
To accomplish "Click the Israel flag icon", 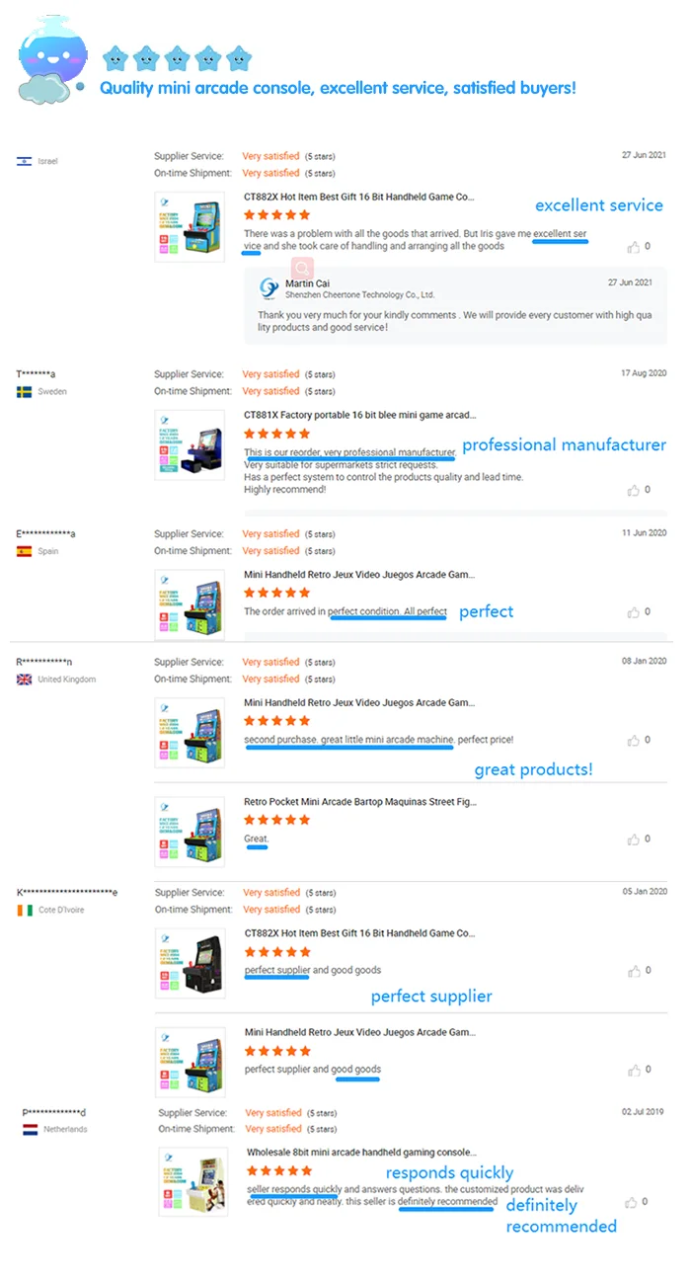I will pyautogui.click(x=24, y=161).
